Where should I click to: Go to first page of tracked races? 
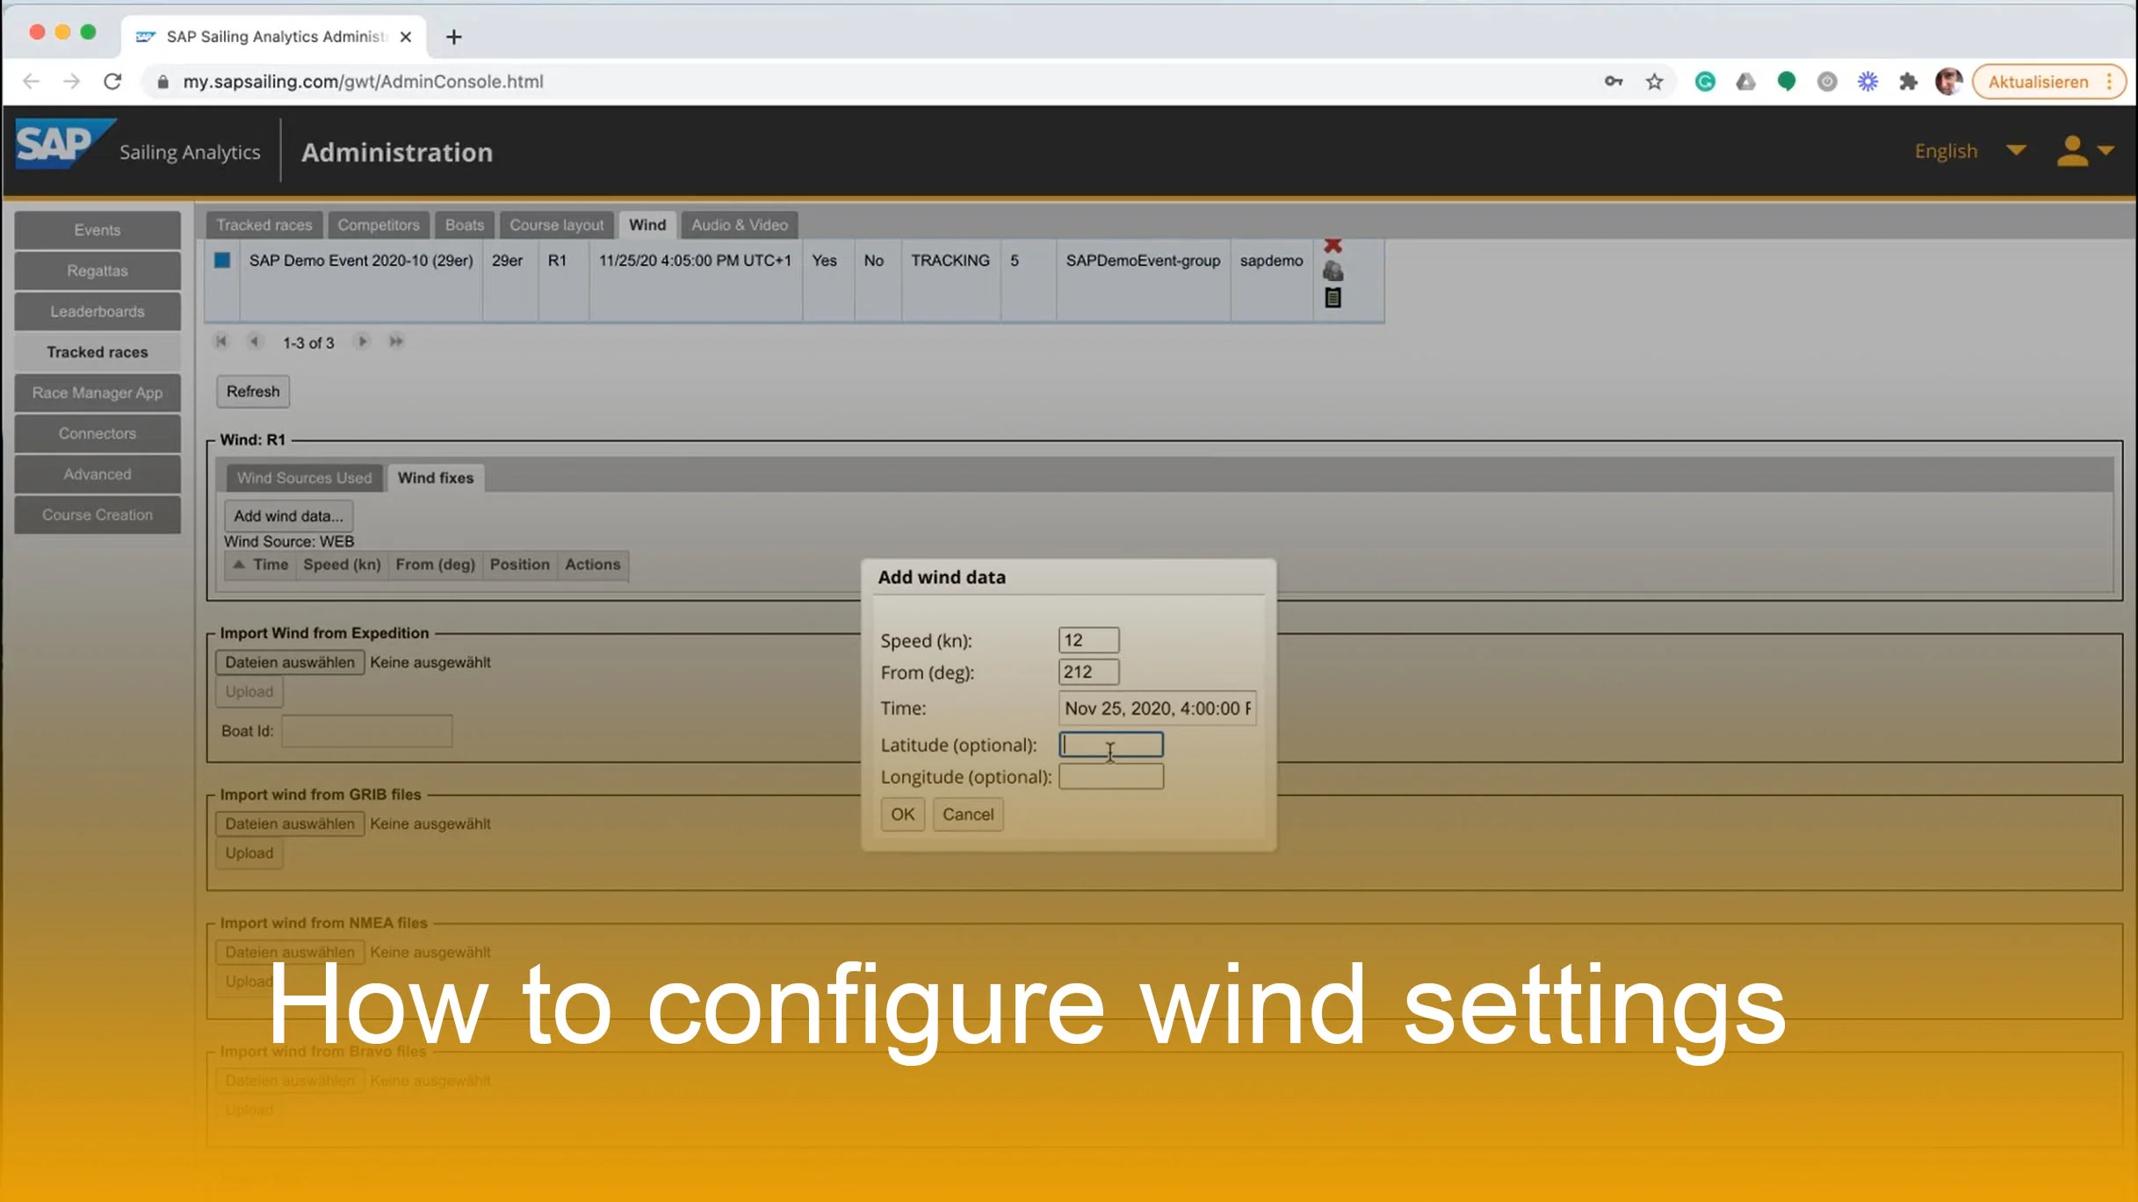pyautogui.click(x=220, y=342)
